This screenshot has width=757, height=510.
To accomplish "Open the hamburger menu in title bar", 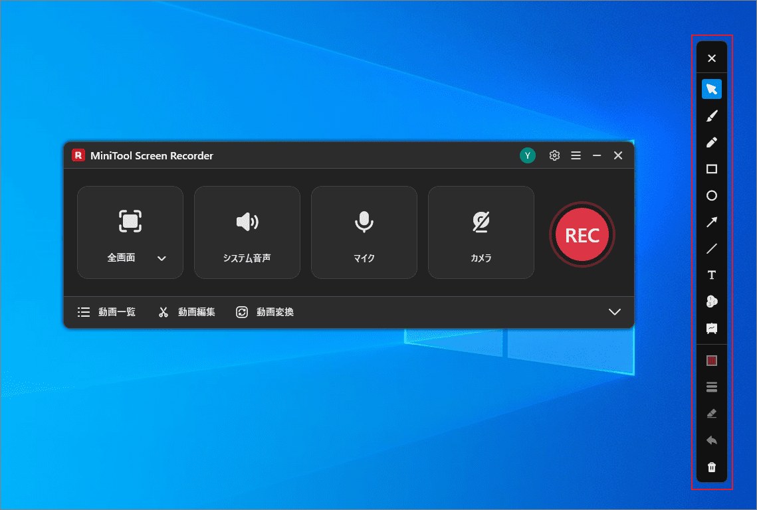I will 576,155.
